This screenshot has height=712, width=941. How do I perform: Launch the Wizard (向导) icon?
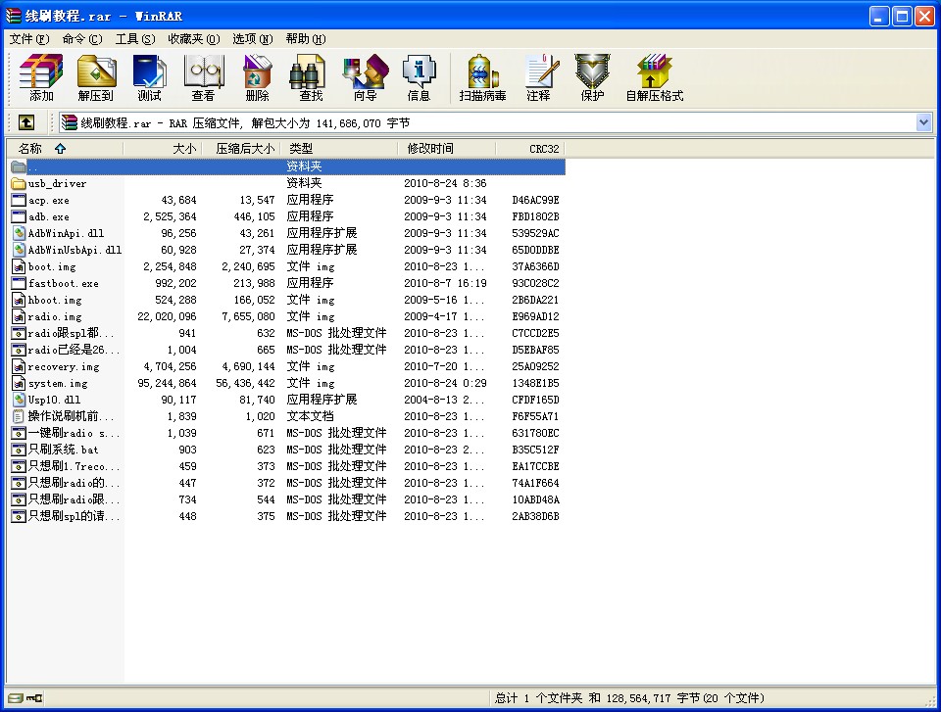coord(365,78)
